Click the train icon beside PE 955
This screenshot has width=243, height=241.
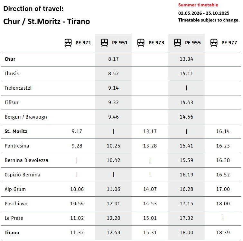pyautogui.click(x=177, y=42)
